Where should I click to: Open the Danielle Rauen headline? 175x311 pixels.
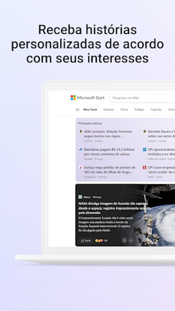pyautogui.click(x=161, y=134)
